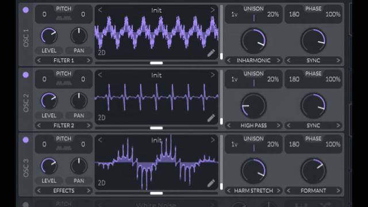Switch OSC 1 2D view mode
368x207 pixels.
(x=102, y=53)
